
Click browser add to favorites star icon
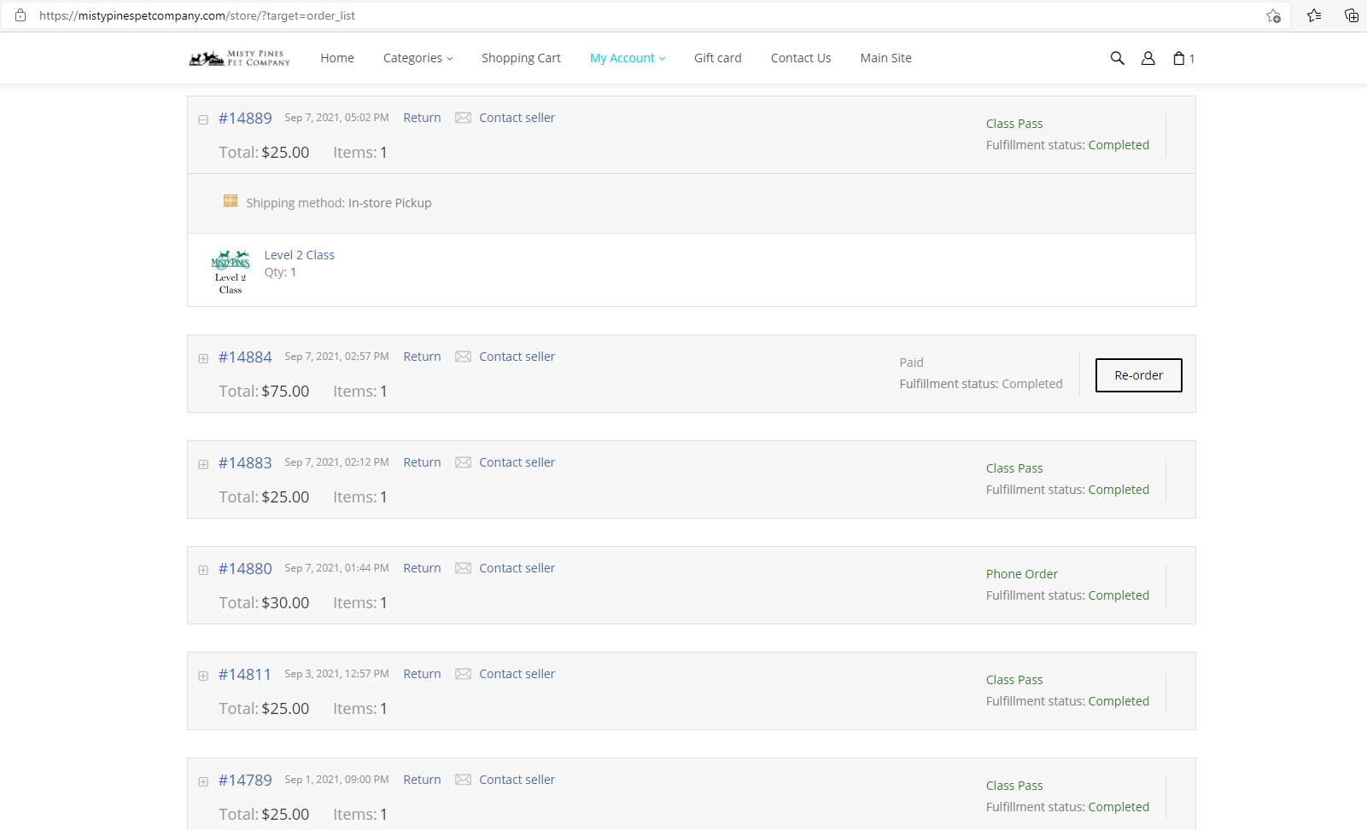click(1273, 15)
